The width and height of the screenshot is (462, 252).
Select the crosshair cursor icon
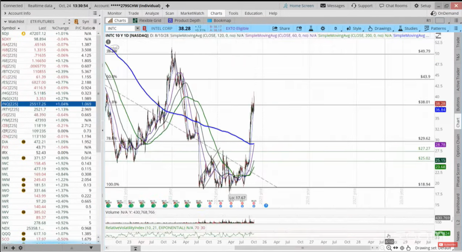click(402, 248)
